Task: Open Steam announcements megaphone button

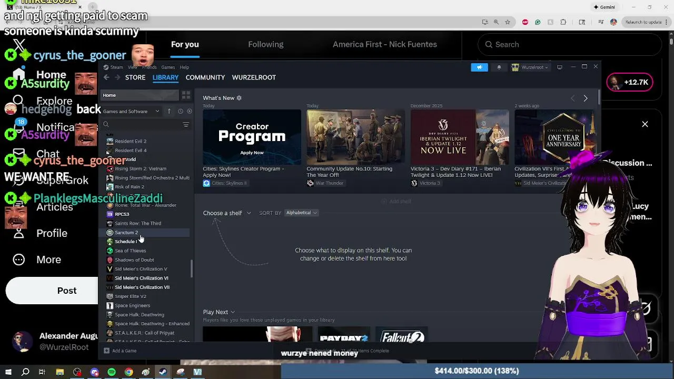Action: [x=479, y=67]
